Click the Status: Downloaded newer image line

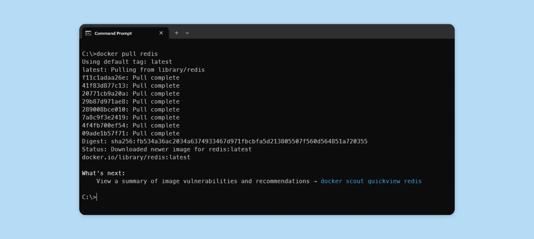[x=167, y=149]
